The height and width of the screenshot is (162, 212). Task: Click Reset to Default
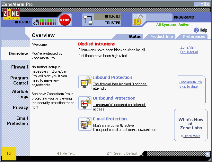click(122, 153)
